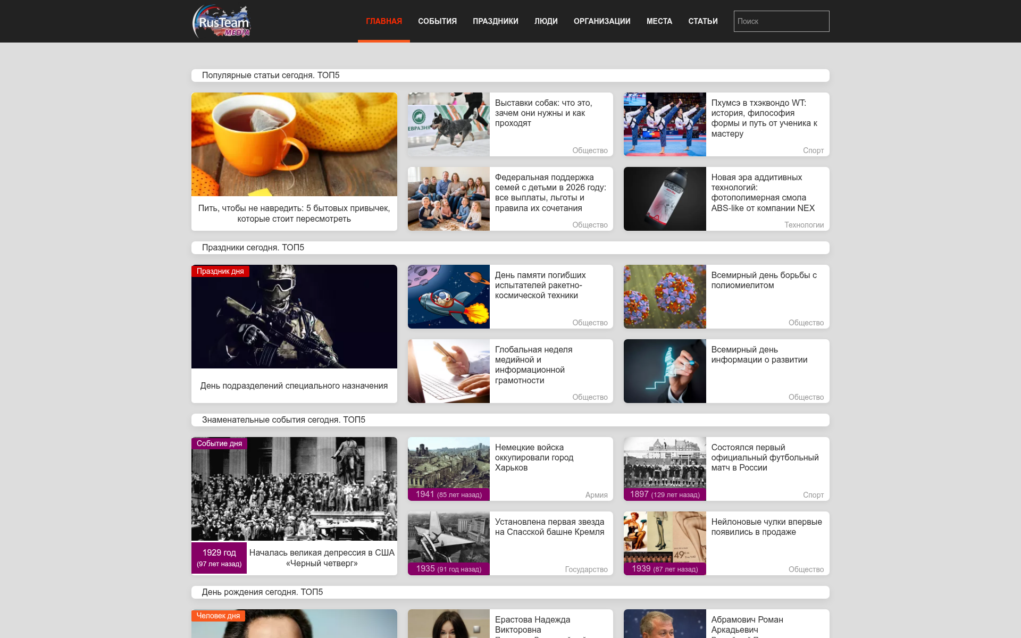Open the ПРАЗДНИКИ menu item
Viewport: 1021px width, 638px height.
(496, 21)
